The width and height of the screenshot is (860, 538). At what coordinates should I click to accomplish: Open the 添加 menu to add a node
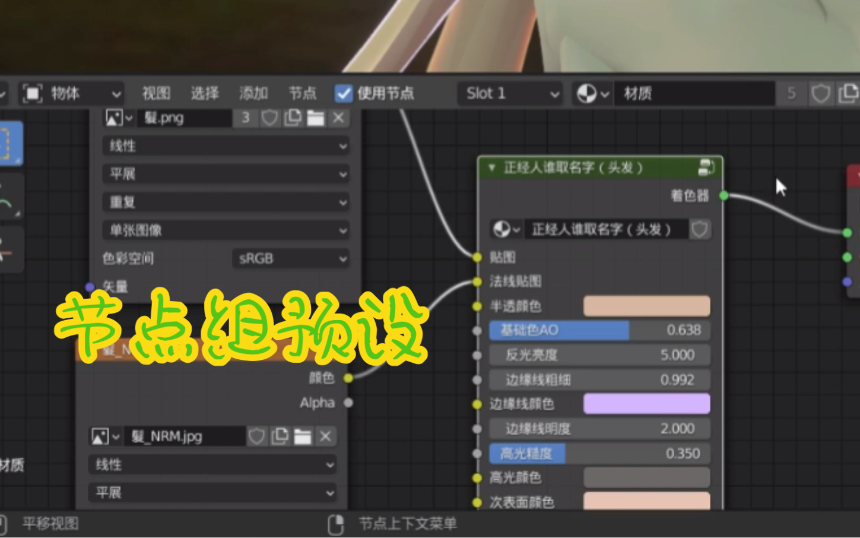[x=253, y=93]
